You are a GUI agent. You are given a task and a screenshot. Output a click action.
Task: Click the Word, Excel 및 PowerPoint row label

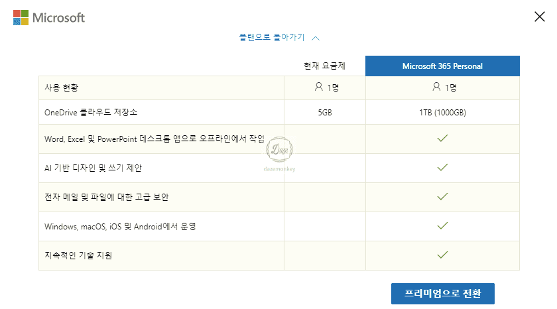coord(154,139)
